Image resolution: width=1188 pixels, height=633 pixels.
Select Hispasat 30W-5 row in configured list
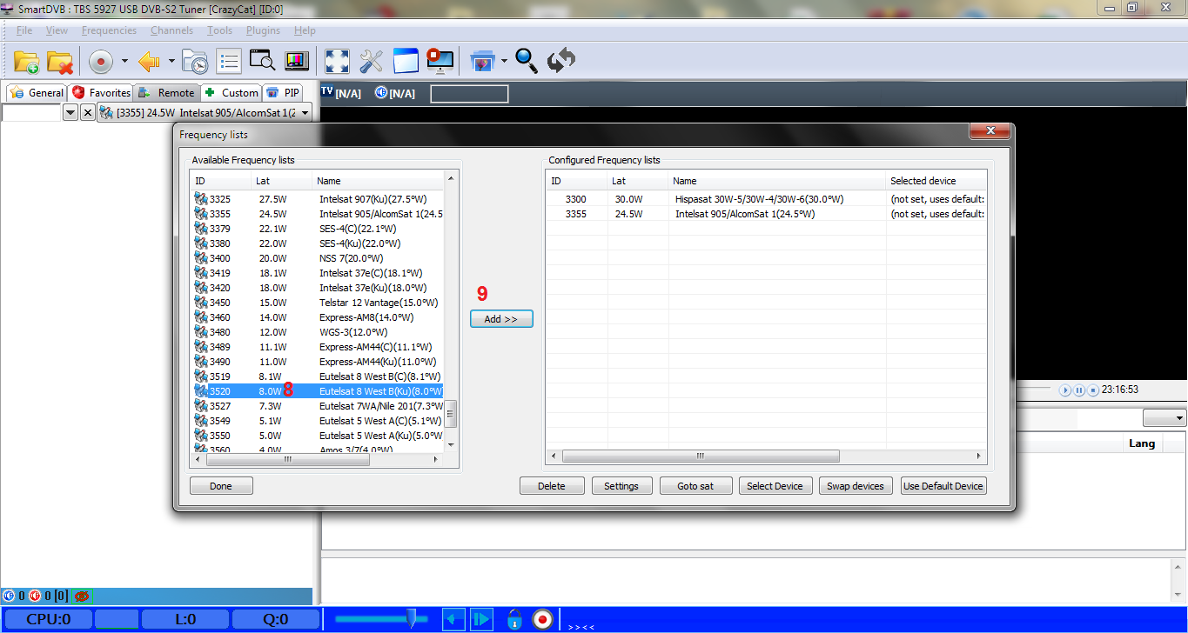click(x=766, y=199)
